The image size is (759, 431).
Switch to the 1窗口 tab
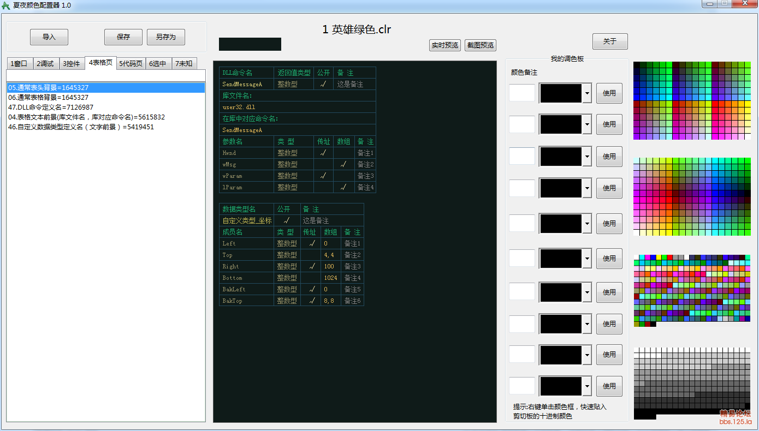point(20,64)
